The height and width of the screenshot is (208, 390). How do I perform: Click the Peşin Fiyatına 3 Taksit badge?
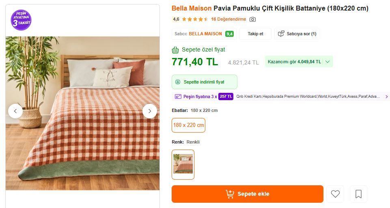coord(22,20)
